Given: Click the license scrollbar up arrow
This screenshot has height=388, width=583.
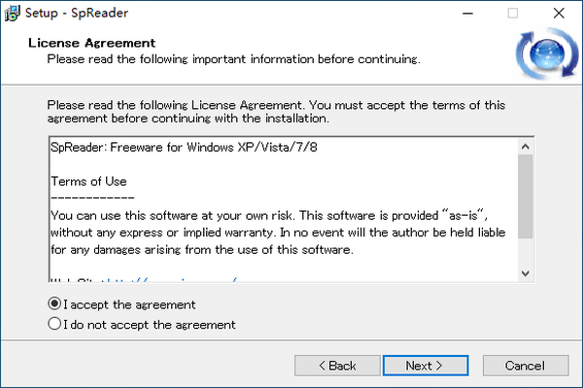Looking at the screenshot, I should pos(526,147).
